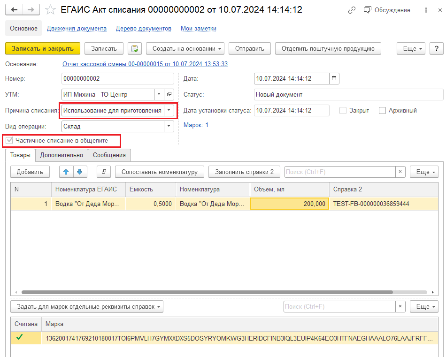Open the Отчет кассовой смены link
Viewport: 446px width, 357px height.
145,64
